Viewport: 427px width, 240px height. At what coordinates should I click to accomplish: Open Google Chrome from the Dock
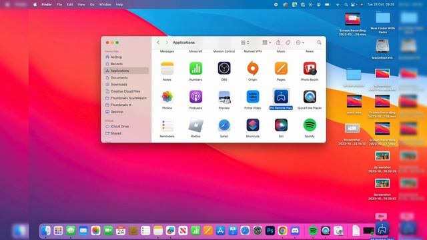tap(282, 231)
